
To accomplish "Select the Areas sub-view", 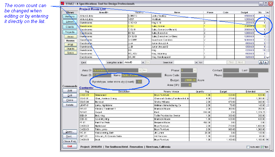I will [70, 37].
